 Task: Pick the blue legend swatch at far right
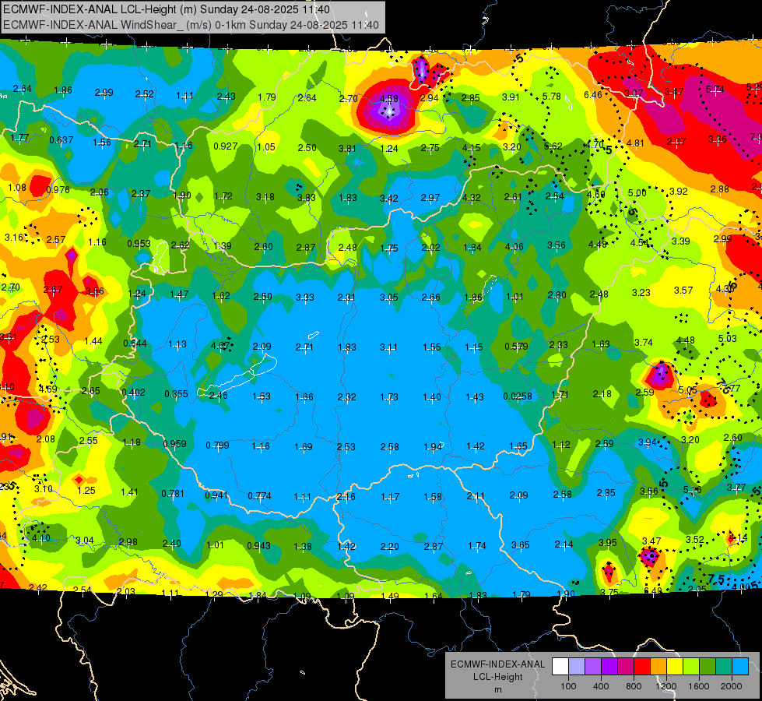click(x=740, y=667)
